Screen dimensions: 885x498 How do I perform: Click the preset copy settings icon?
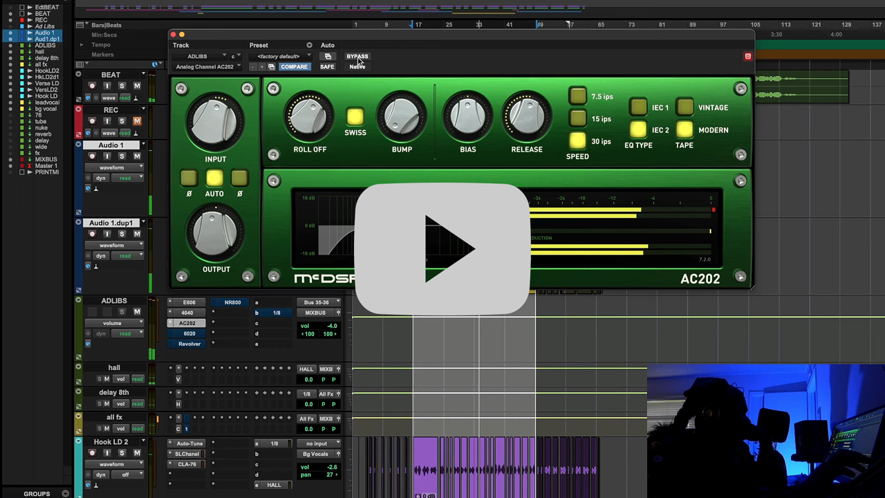click(271, 67)
